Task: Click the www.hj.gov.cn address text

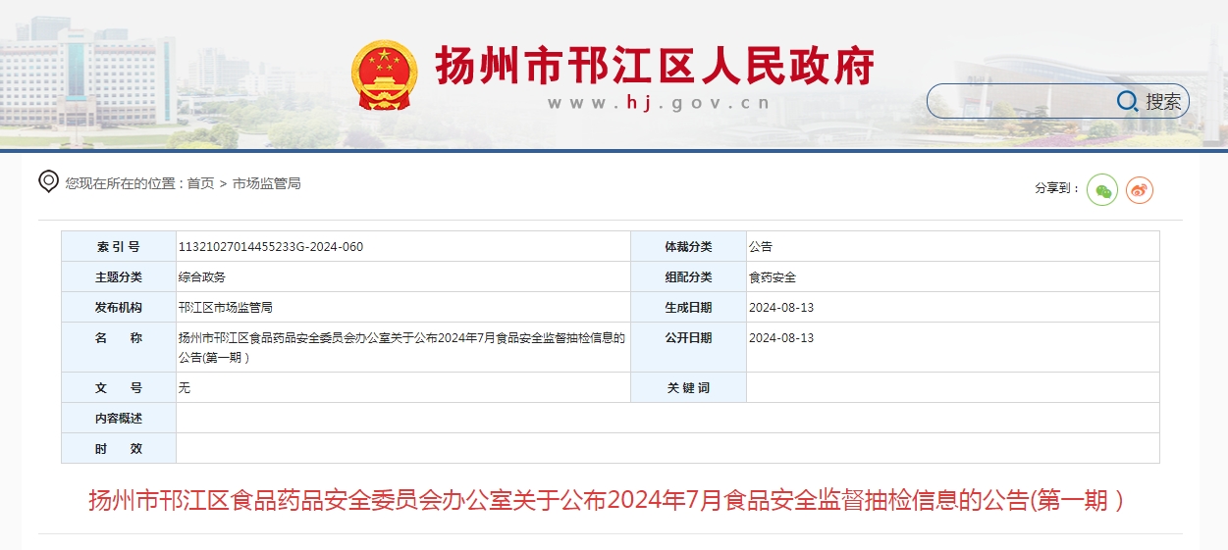Action: (658, 103)
